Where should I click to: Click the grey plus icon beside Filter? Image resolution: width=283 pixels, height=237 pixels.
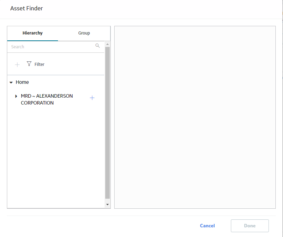pyautogui.click(x=17, y=65)
